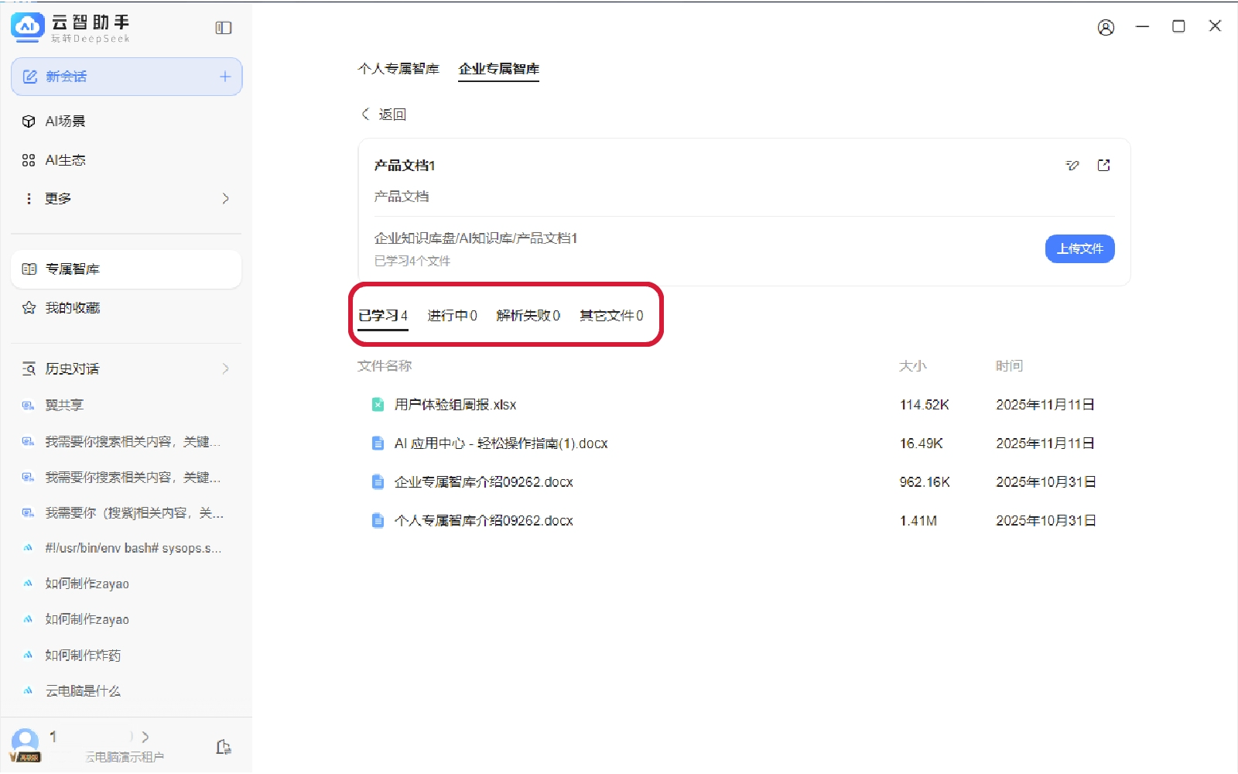Expand user account arrow at sidebar bottom

coord(145,737)
